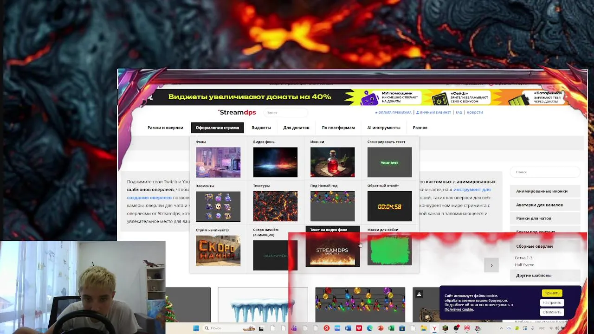Click the safe icon in the top banner
This screenshot has width=594, height=334.
point(439,98)
